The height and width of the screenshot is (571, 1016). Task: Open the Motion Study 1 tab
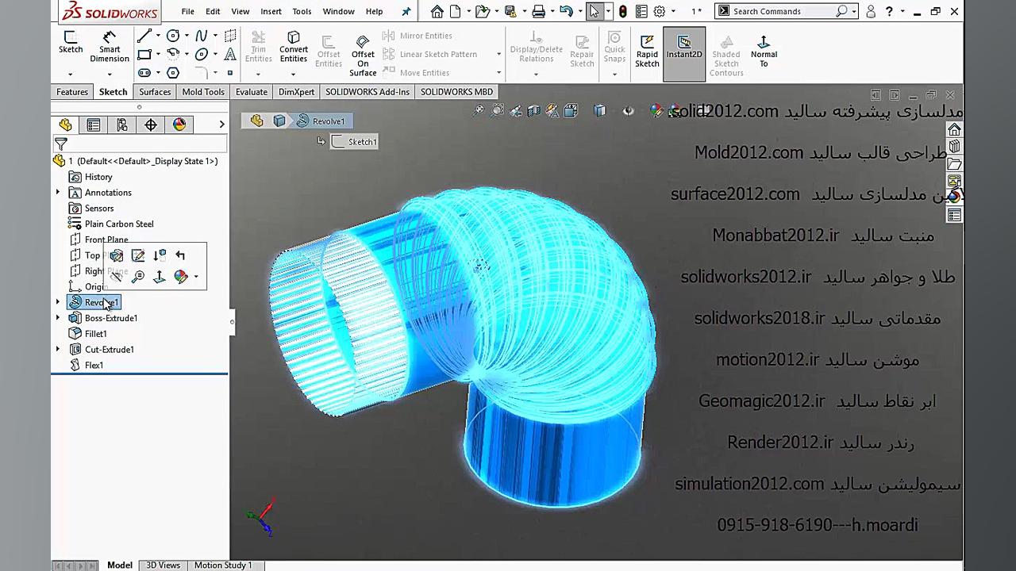pos(223,565)
